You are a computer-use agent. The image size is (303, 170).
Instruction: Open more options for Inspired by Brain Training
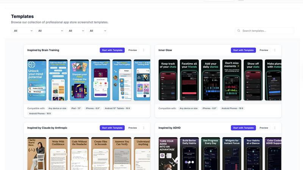coord(144,50)
